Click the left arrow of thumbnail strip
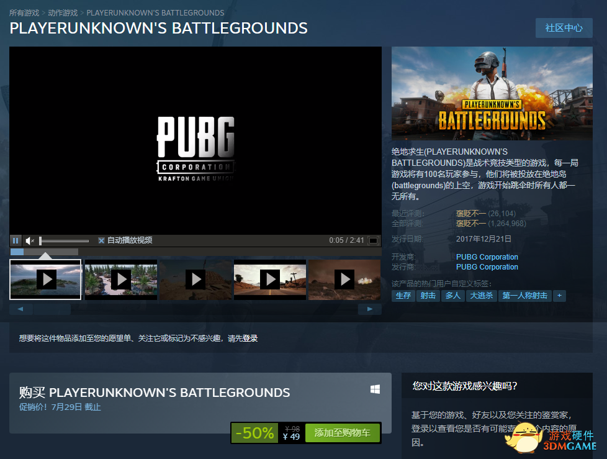 [21, 309]
